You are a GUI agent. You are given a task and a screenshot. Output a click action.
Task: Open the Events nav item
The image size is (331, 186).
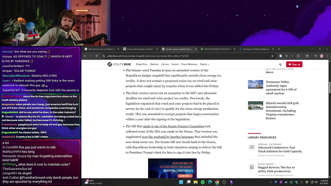click(x=175, y=64)
